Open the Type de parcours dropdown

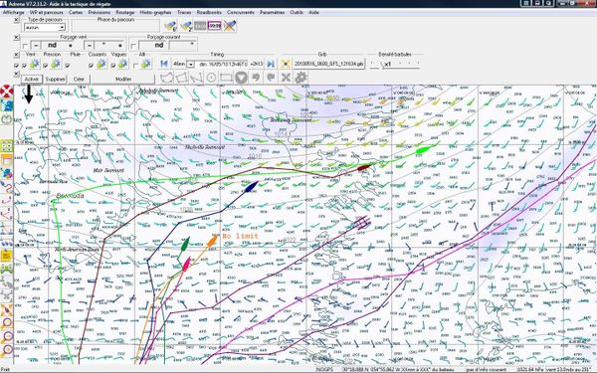pos(45,28)
